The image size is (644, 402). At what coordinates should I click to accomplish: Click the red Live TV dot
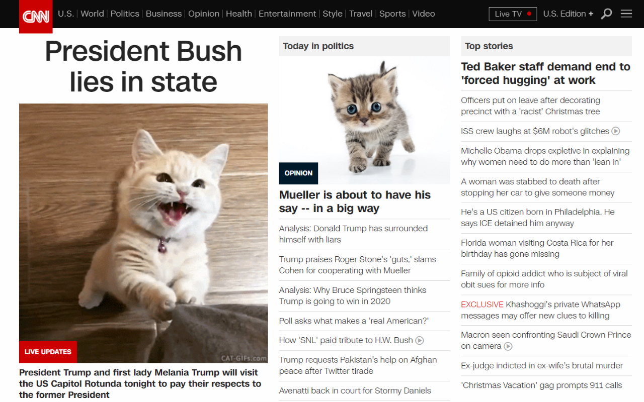529,14
